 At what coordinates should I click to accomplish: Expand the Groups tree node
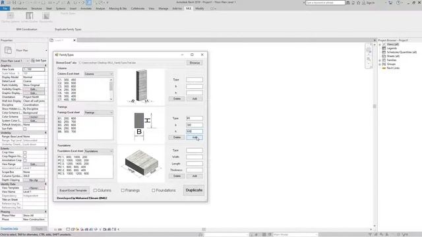[x=380, y=65]
